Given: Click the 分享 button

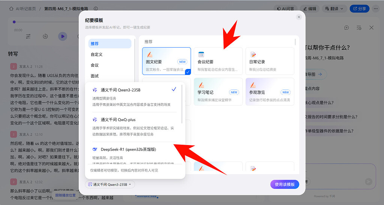Looking at the screenshot, I should coord(360,9).
